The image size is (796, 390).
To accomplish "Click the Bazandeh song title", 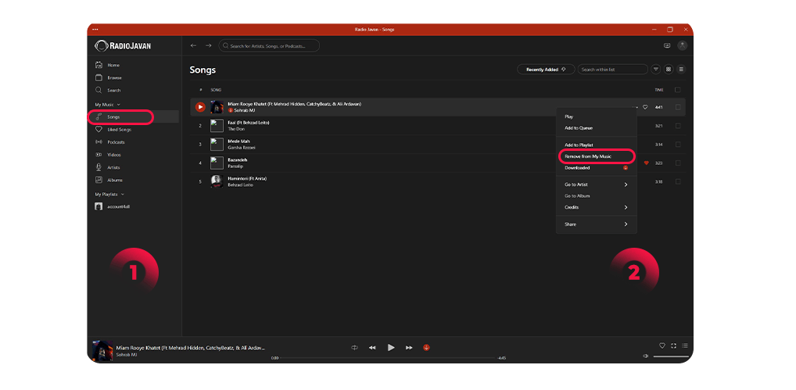I will (237, 159).
